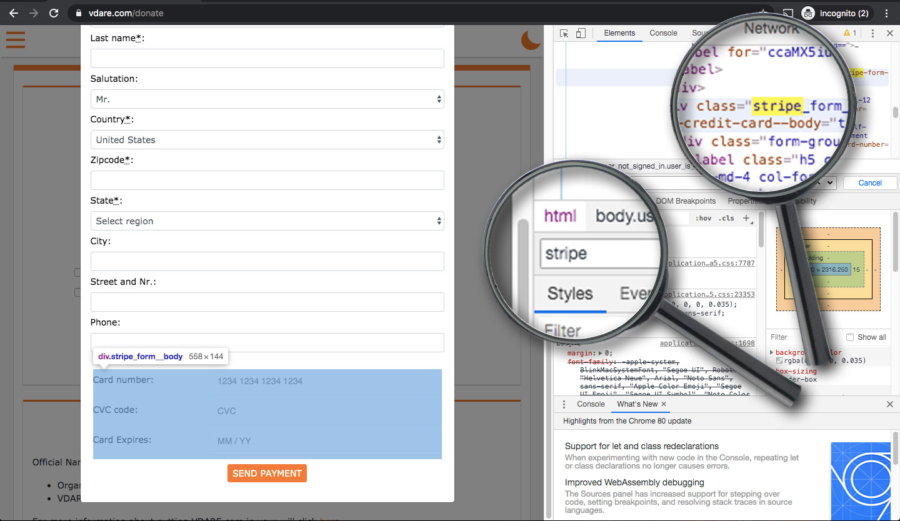Click the Phone input field

click(267, 343)
